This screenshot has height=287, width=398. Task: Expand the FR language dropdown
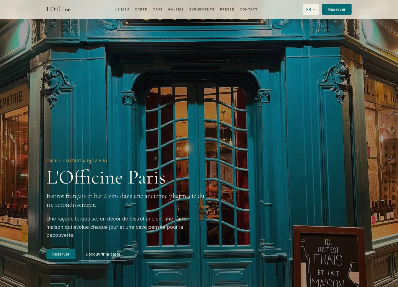click(x=311, y=9)
